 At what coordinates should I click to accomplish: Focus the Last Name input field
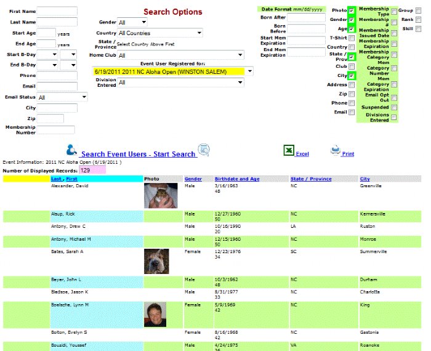point(57,22)
